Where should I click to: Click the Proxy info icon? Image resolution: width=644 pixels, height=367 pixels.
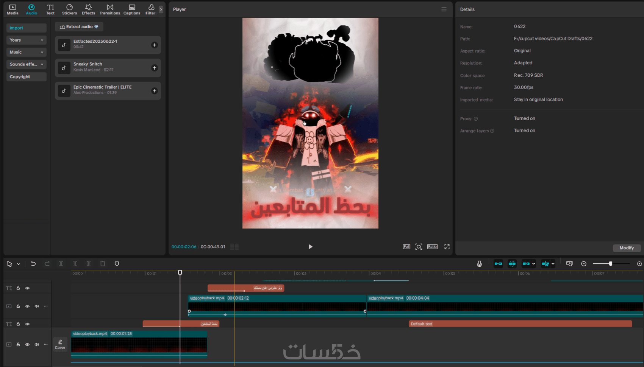[476, 119]
